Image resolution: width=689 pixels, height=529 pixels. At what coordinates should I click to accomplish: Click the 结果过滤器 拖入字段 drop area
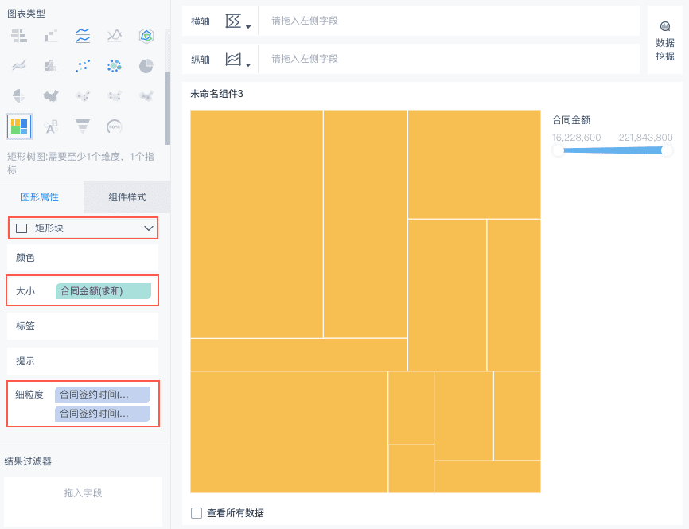pos(83,501)
